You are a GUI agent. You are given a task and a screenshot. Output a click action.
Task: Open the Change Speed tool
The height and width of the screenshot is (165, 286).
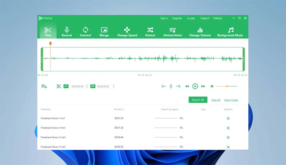[127, 32]
